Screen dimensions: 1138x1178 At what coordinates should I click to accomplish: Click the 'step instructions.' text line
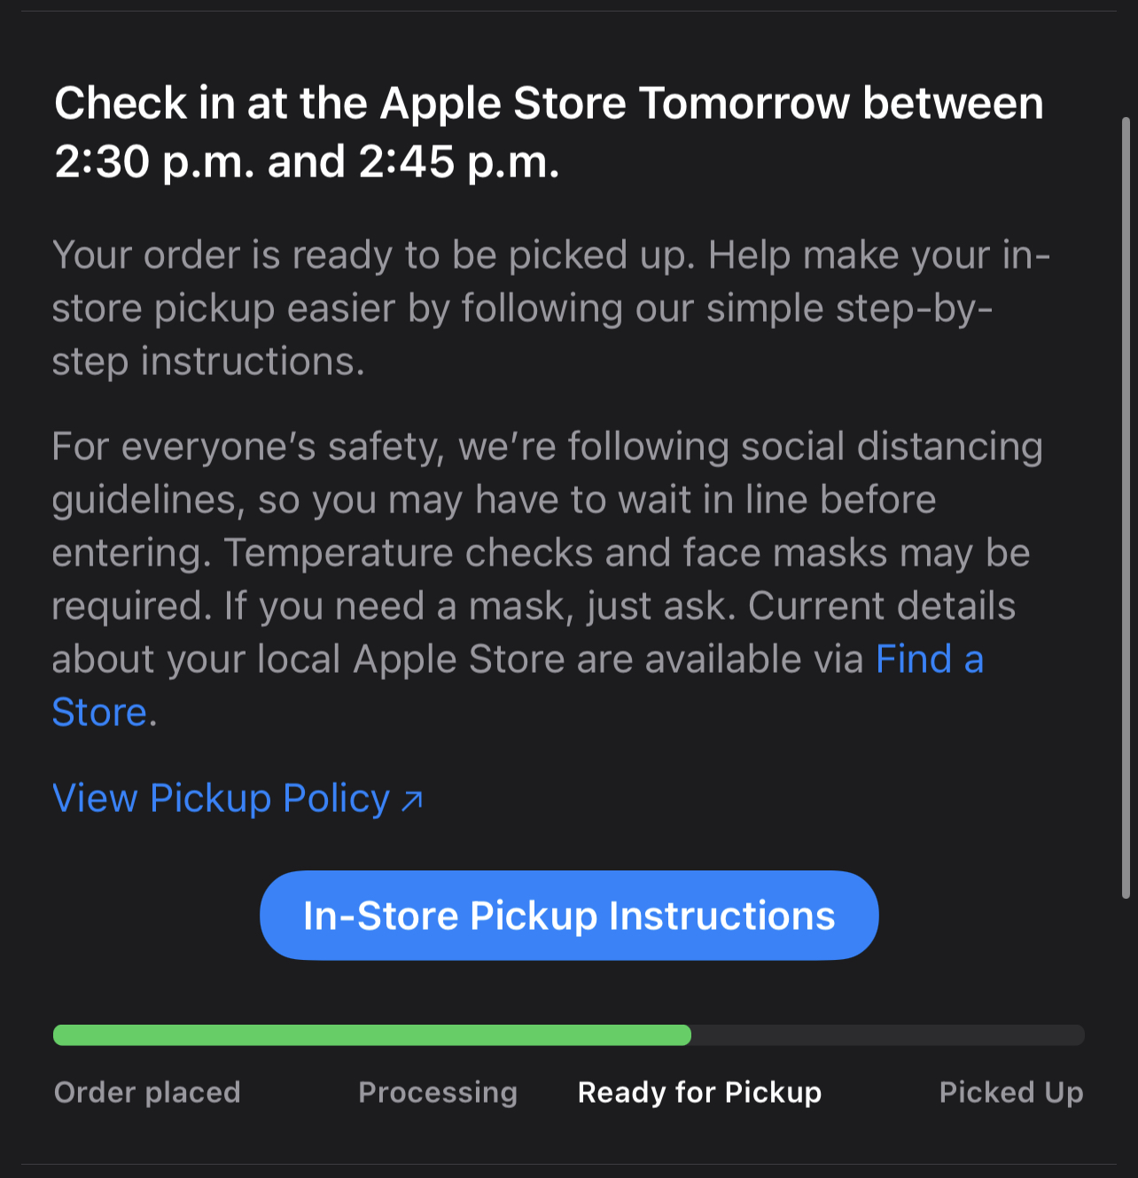pos(208,362)
